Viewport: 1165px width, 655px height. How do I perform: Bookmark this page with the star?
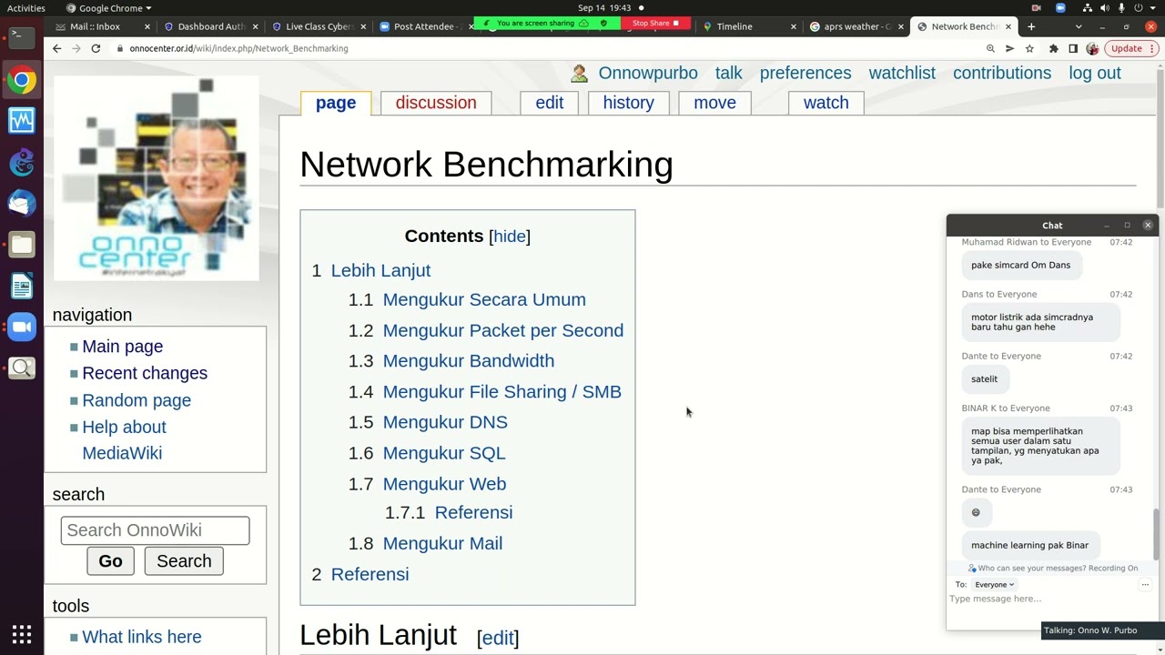tap(1029, 48)
